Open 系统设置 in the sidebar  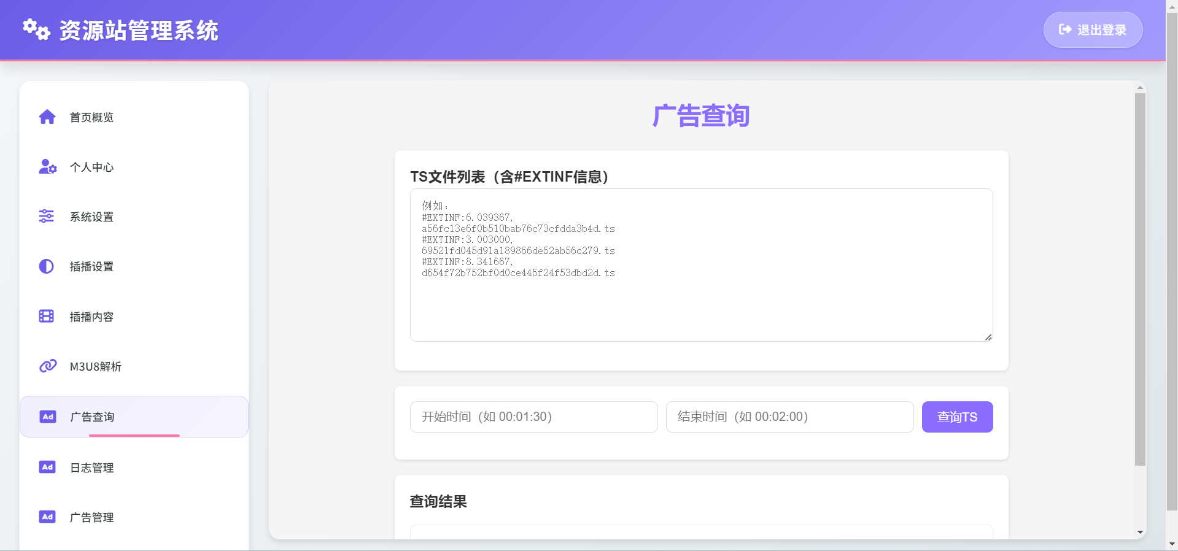[134, 216]
